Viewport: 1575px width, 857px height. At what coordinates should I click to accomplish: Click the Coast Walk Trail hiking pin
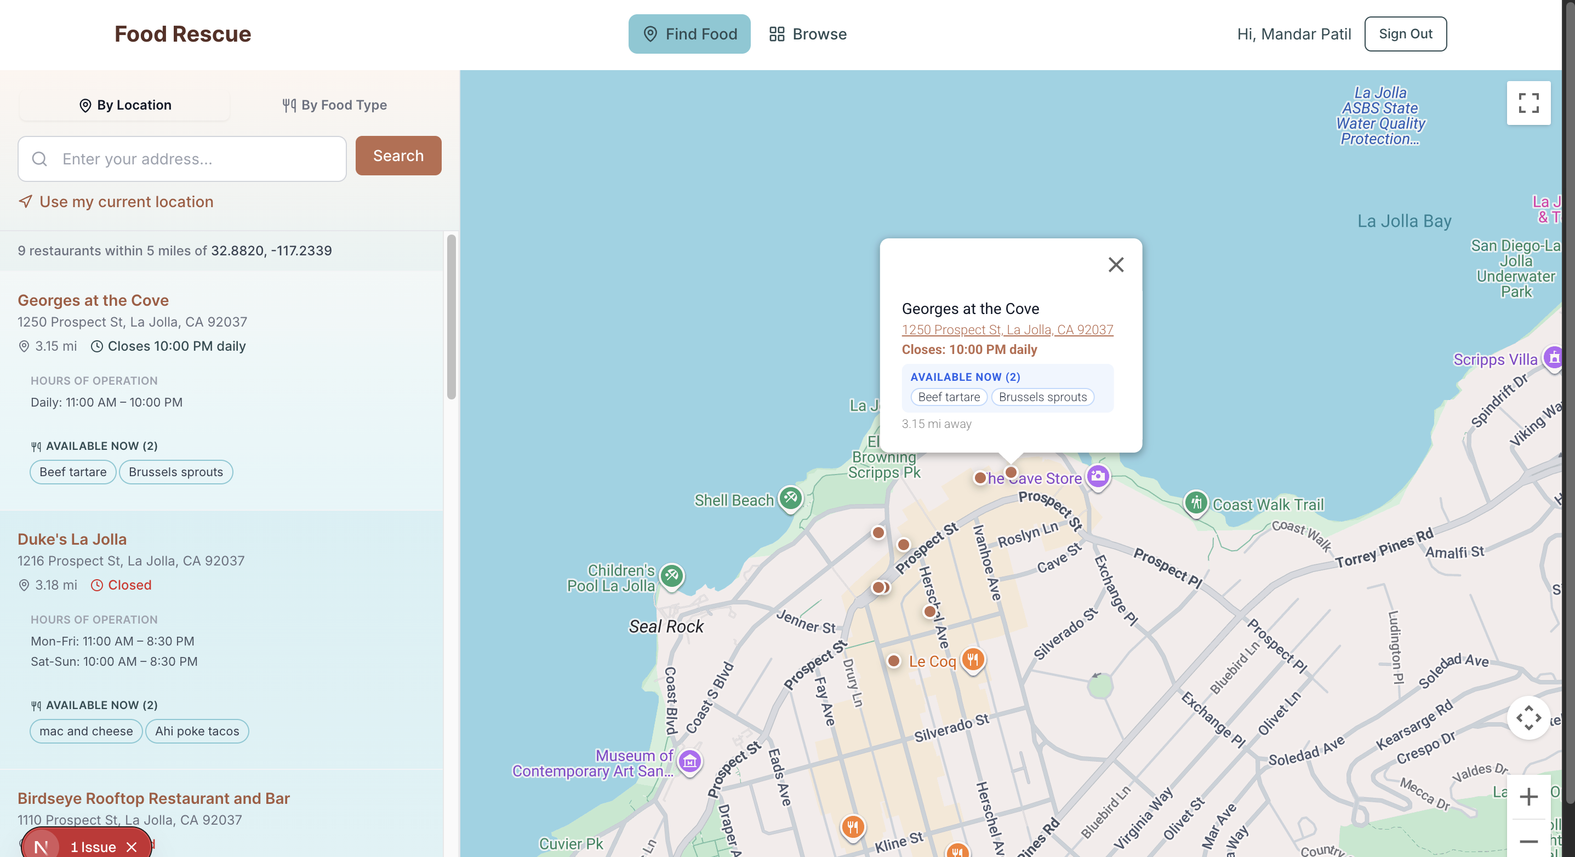click(x=1195, y=502)
